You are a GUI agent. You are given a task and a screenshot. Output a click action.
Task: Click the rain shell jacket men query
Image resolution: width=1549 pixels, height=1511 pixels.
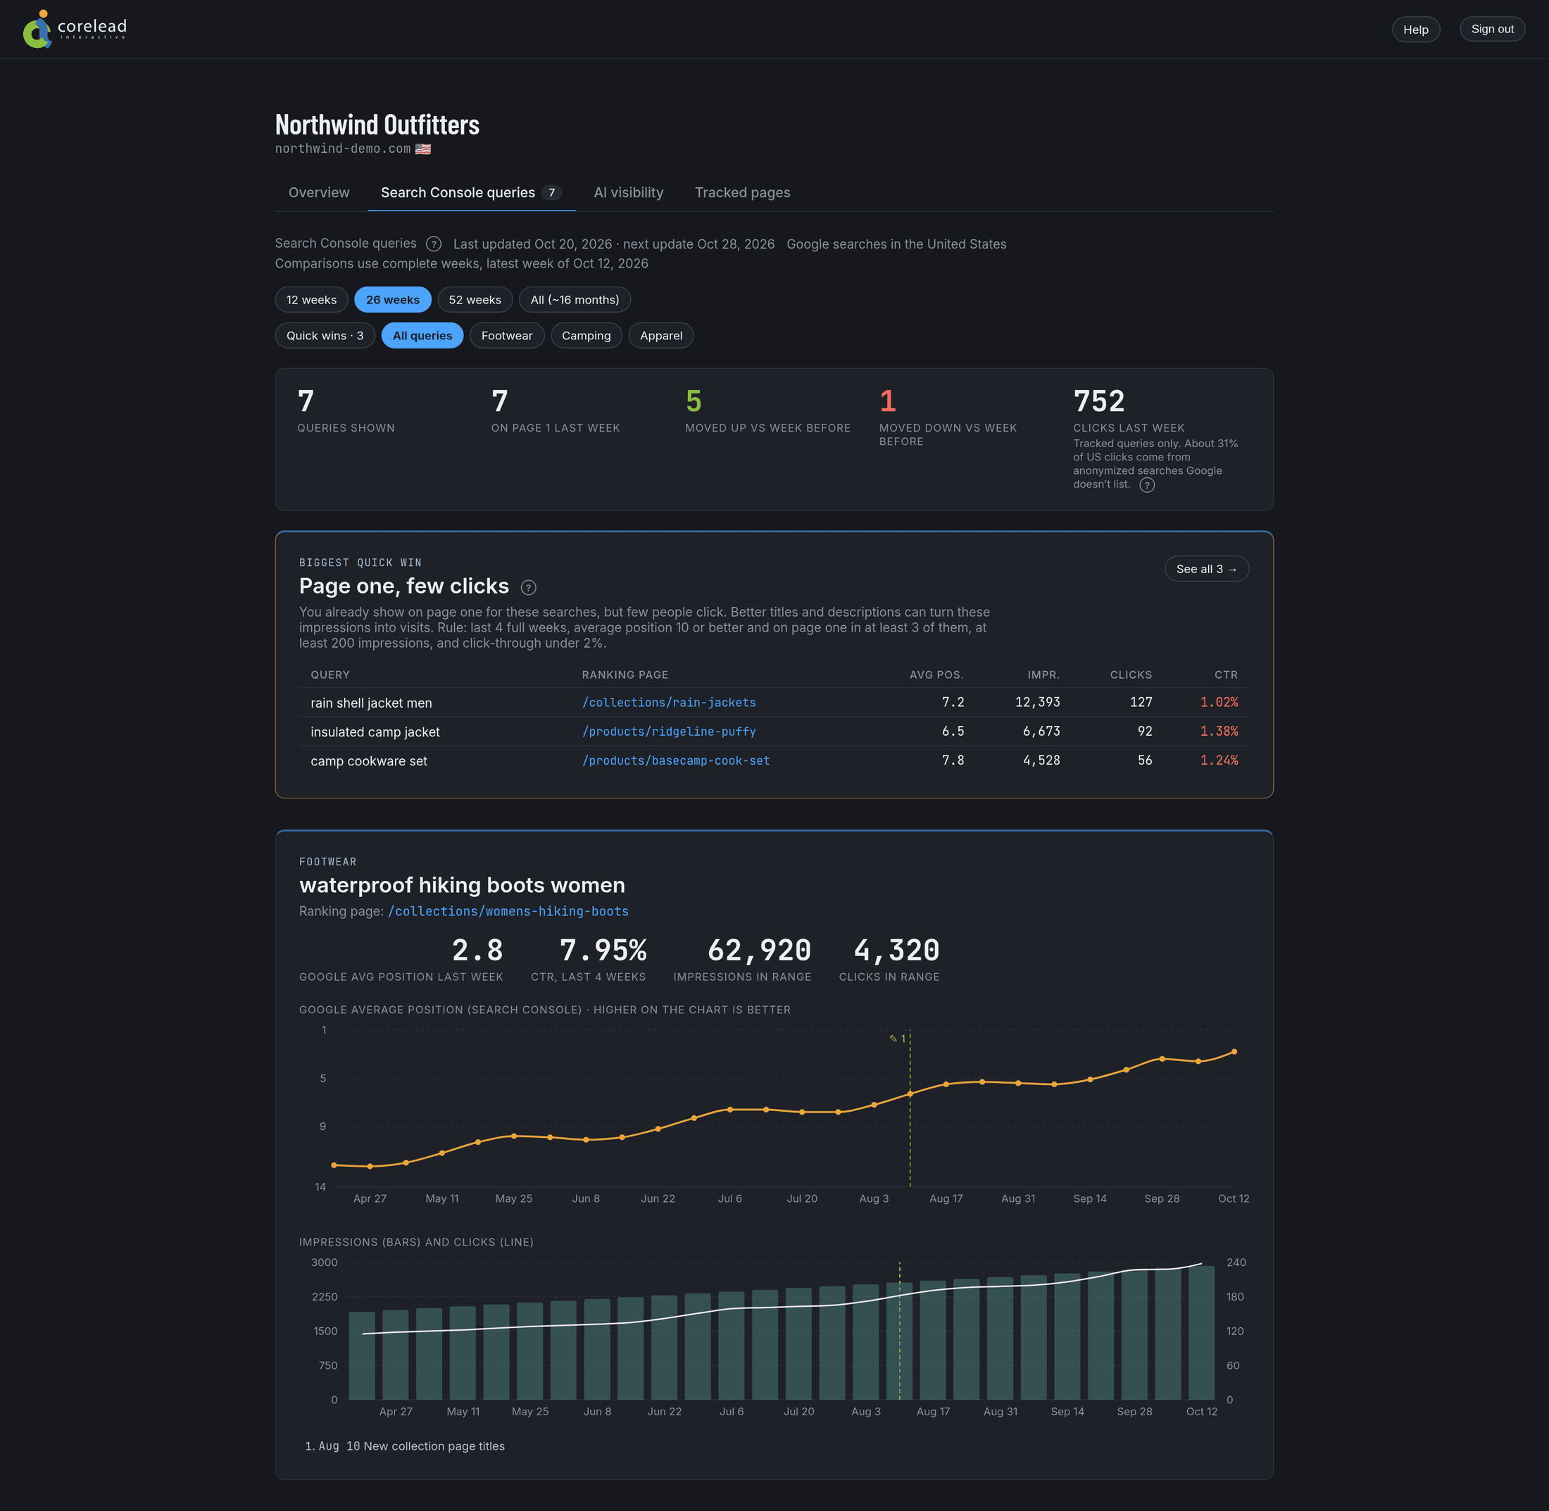pos(371,703)
